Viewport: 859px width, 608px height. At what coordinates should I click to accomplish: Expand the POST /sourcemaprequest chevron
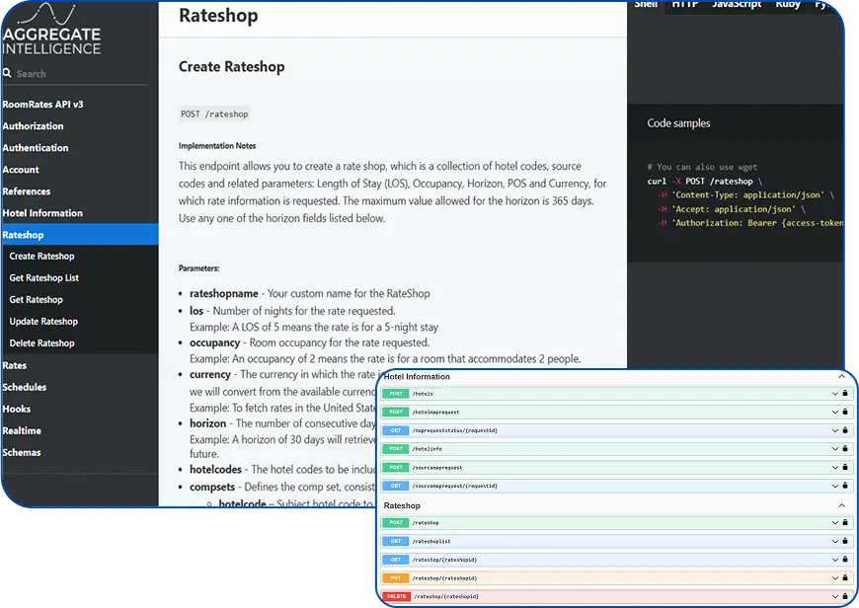835,468
